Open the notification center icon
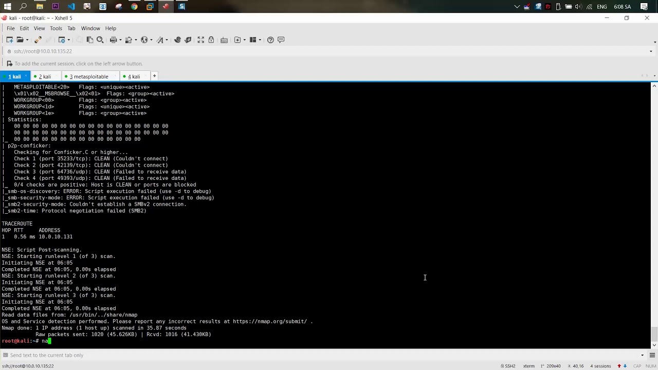The height and width of the screenshot is (370, 658). [x=644, y=6]
